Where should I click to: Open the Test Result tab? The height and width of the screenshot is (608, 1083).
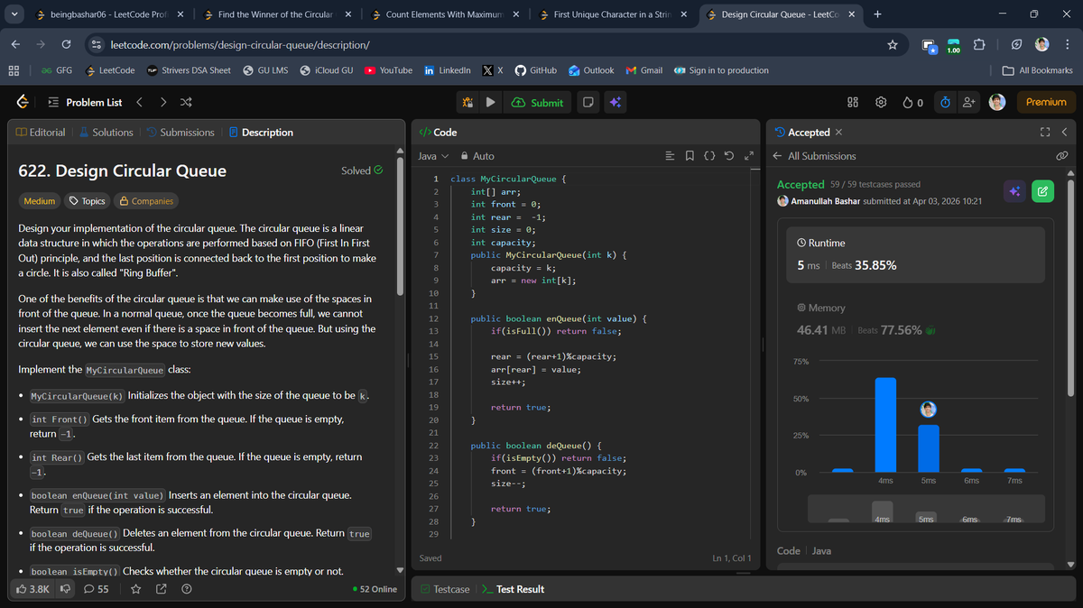[x=513, y=589]
